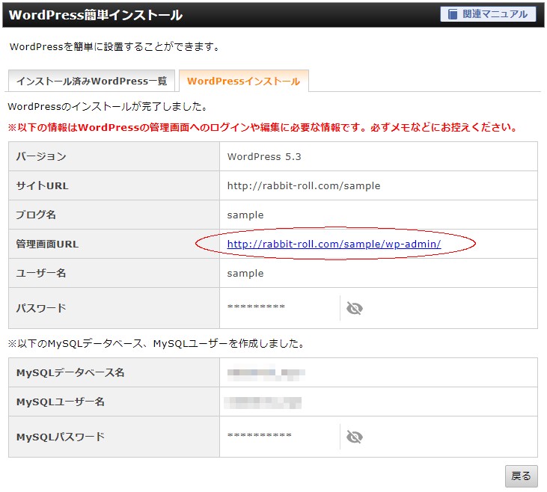Click the MySQLパスワード row label
Image resolution: width=547 pixels, height=492 pixels.
(x=61, y=437)
